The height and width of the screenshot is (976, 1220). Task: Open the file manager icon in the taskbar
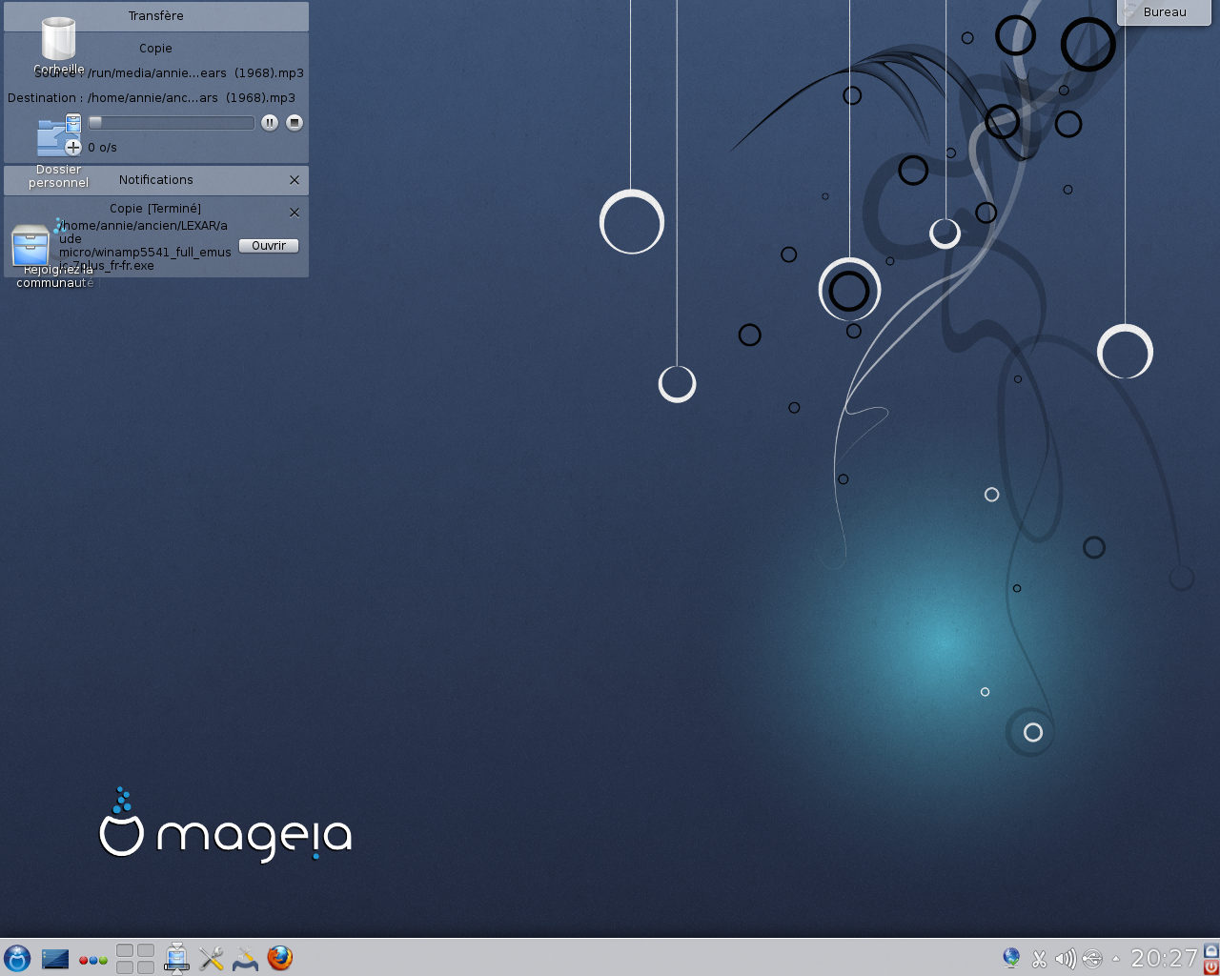pos(176,958)
